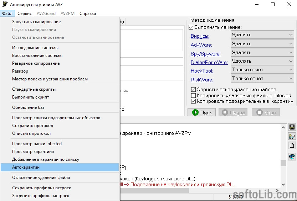Click the protocol horizontal scroll right arrow
The height and width of the screenshot is (201, 297).
coord(277,190)
